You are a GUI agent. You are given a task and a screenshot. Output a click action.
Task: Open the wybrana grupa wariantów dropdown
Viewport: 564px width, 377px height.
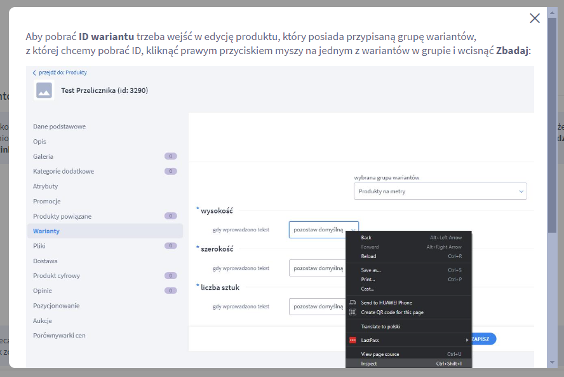[x=440, y=190]
